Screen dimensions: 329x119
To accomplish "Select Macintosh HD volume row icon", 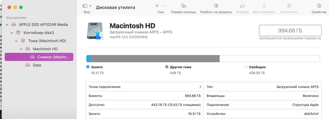I will coord(28,49).
